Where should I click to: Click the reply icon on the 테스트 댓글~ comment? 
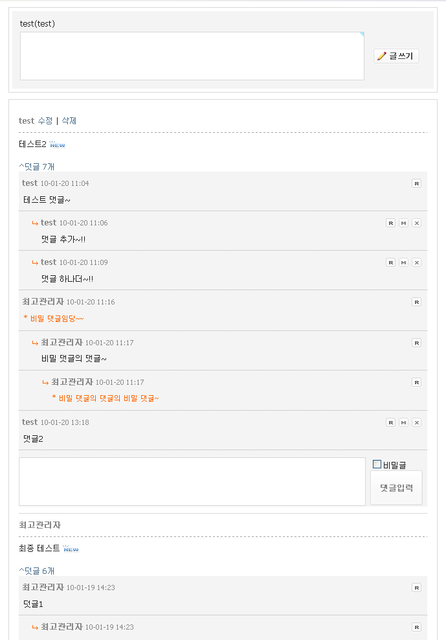click(x=416, y=183)
